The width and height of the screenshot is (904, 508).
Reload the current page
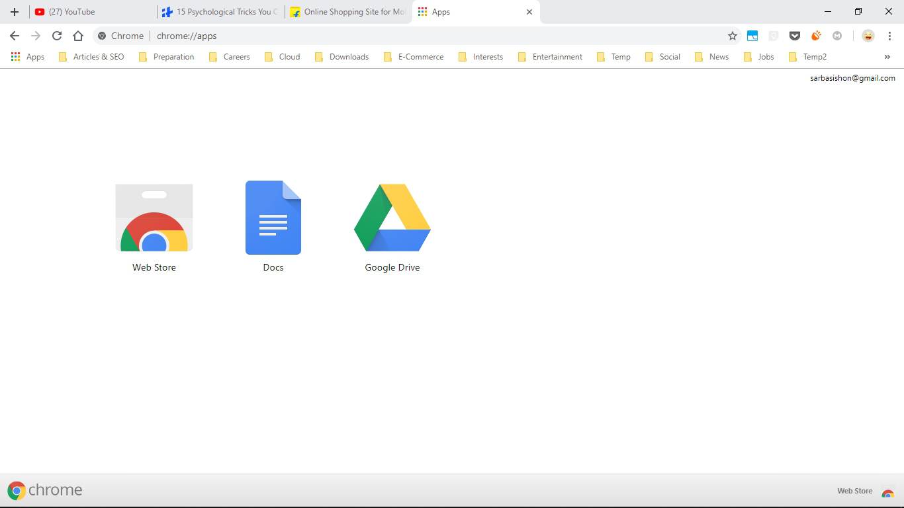57,36
